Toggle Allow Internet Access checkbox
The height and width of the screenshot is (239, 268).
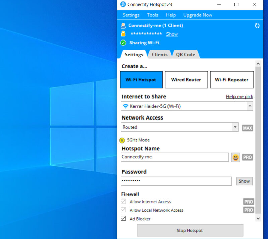(x=123, y=202)
